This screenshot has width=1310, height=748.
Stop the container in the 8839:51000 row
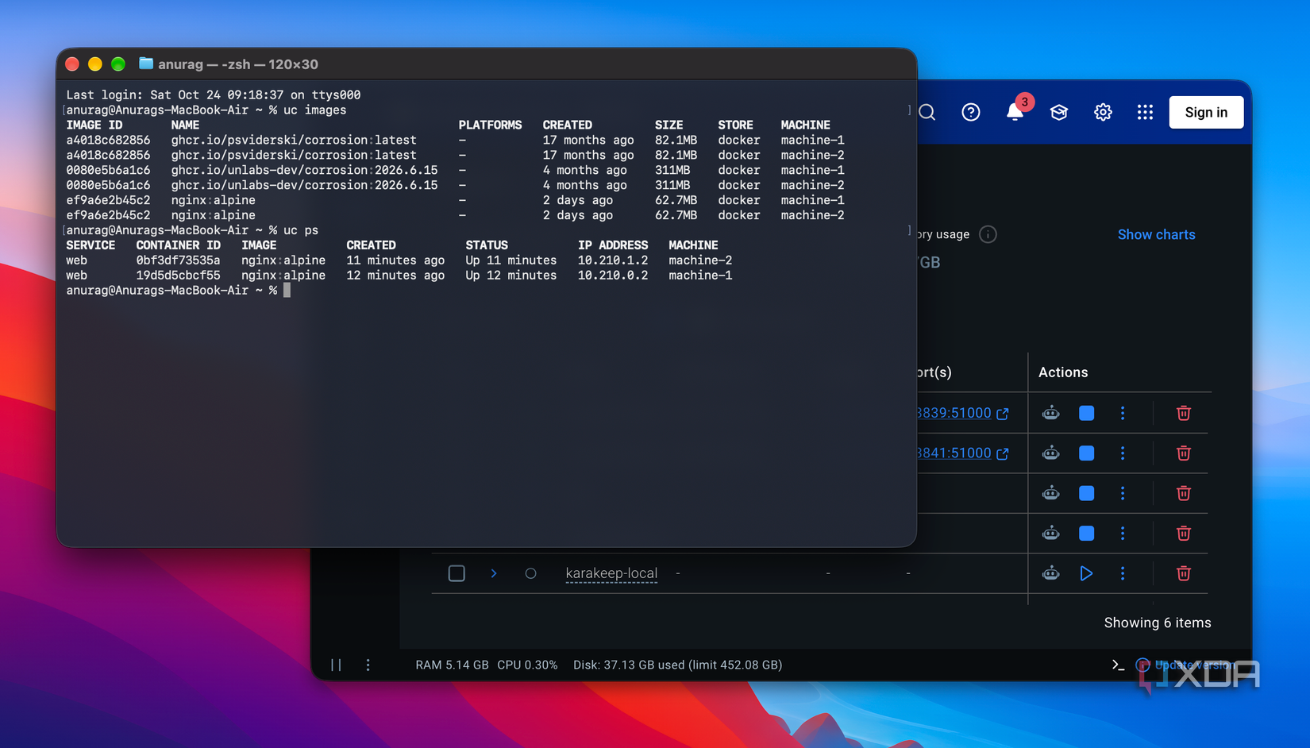[x=1086, y=413]
